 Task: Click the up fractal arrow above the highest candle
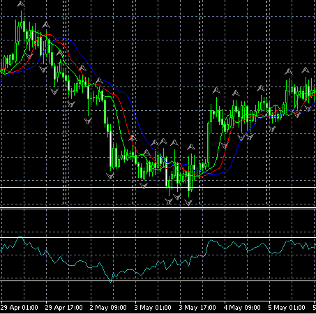coord(21,3)
